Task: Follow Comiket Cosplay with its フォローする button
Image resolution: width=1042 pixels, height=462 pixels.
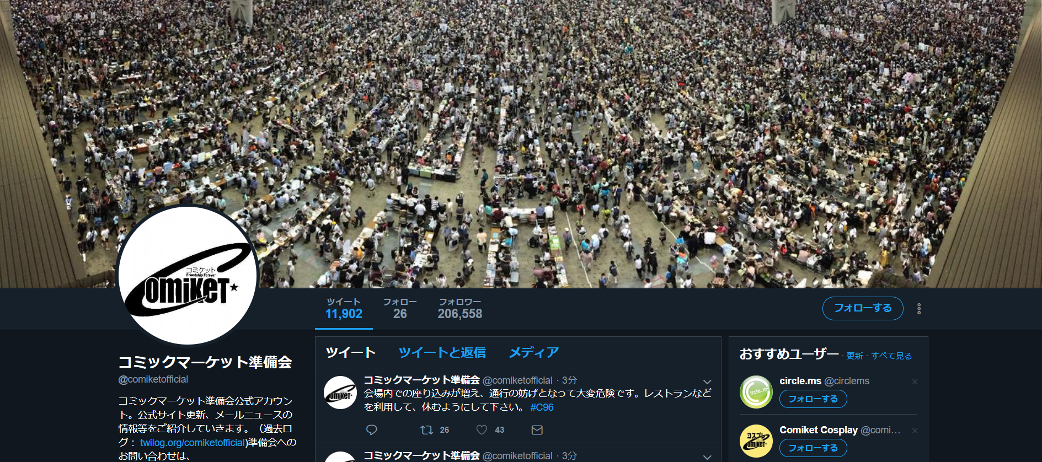Action: [813, 448]
